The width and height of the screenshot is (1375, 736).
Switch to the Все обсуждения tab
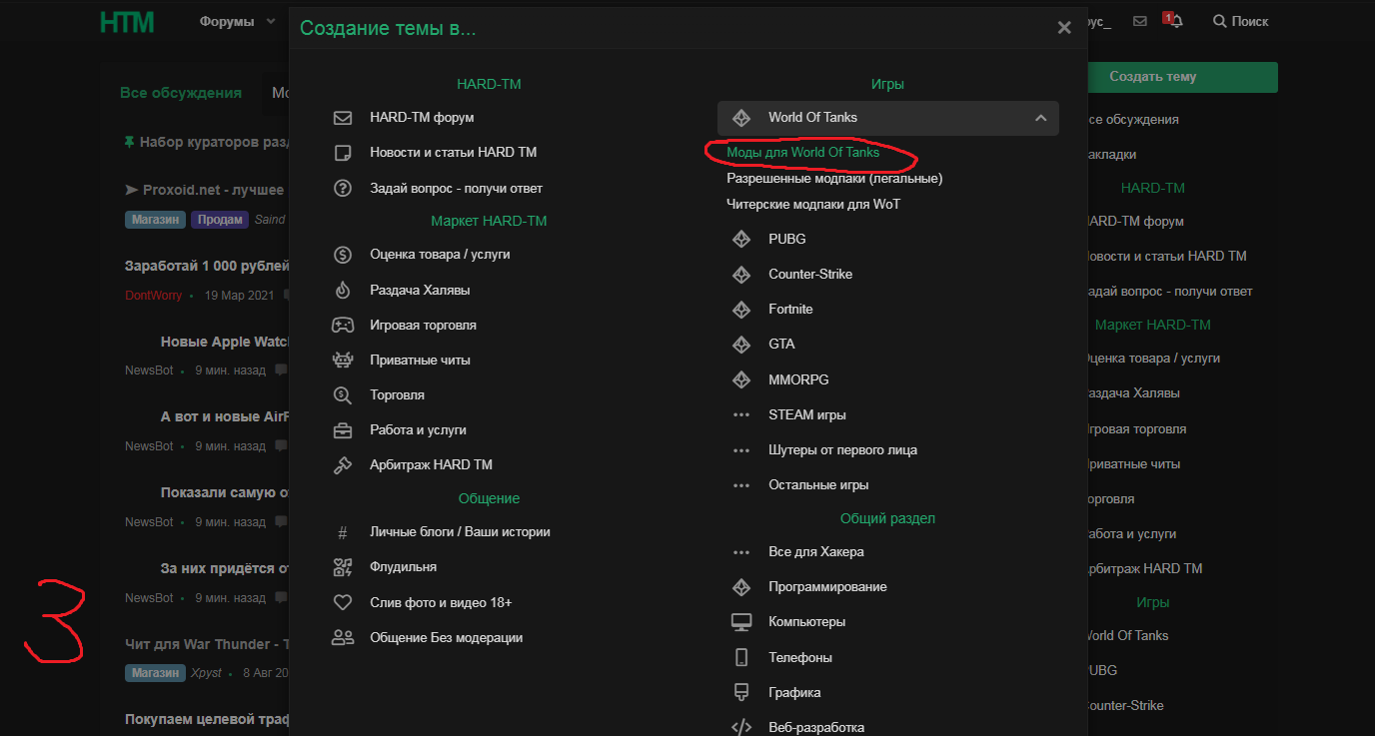[181, 93]
